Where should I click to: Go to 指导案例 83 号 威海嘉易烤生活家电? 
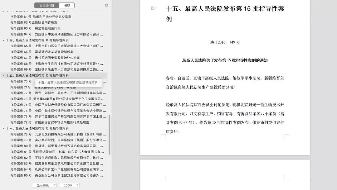57,164
